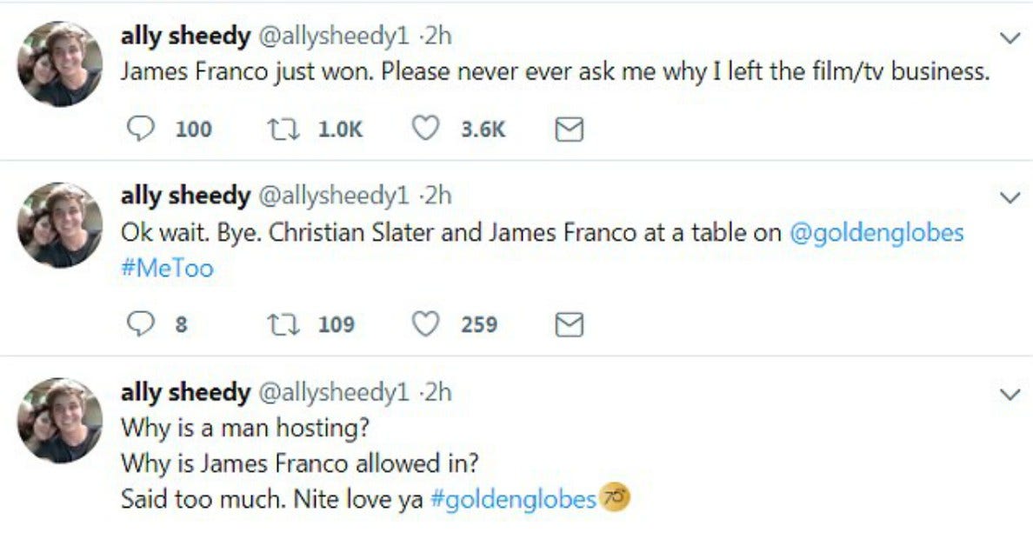
Task: Open chevron menu on Christian Slater tweet
Action: click(x=1010, y=198)
